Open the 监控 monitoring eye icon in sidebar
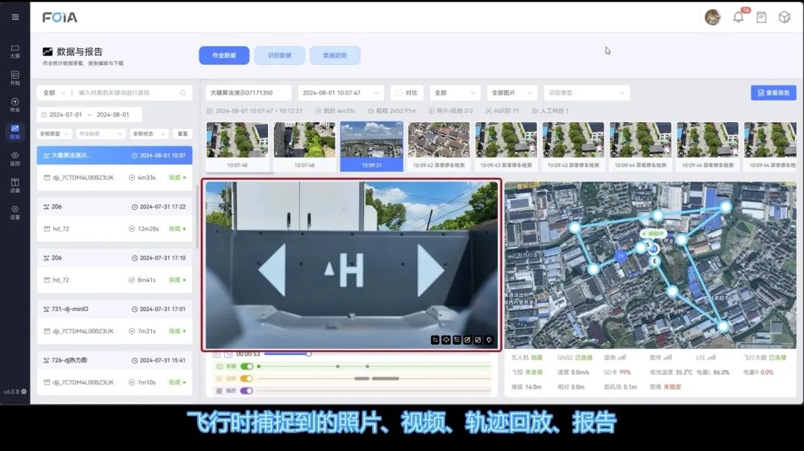This screenshot has height=451, width=804. click(x=15, y=158)
